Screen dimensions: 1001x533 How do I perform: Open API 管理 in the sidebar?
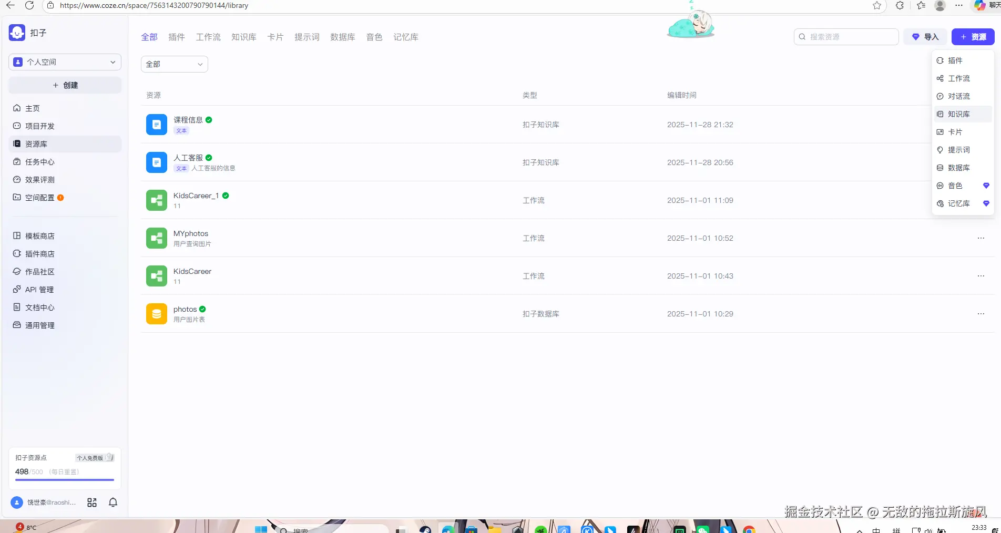65,290
